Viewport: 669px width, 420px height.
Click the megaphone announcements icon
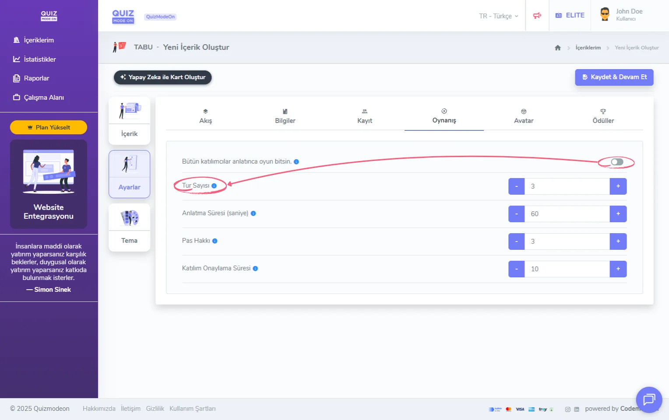537,16
